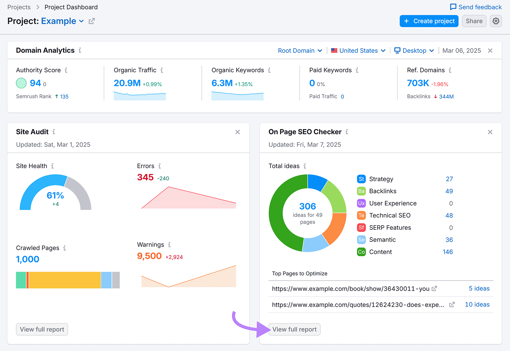
Task: Open project settings gear
Action: 496,21
